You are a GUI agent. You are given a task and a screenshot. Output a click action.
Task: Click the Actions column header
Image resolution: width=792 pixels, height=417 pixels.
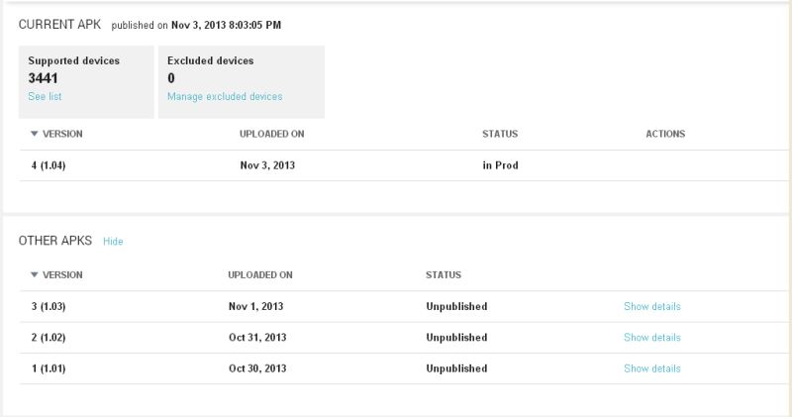[665, 134]
